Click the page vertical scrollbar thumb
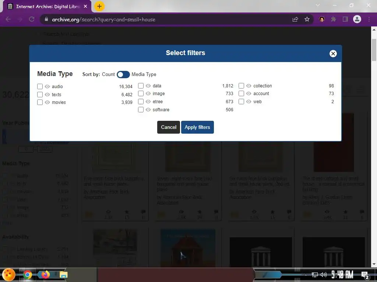Image resolution: width=377 pixels, height=282 pixels. click(374, 50)
